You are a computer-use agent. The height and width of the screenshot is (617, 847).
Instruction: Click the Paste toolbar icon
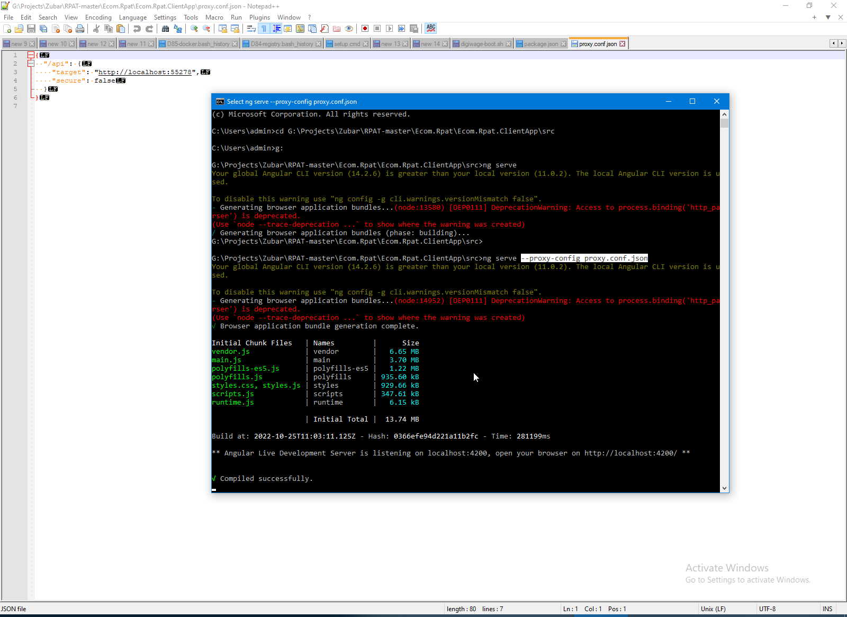pos(121,29)
